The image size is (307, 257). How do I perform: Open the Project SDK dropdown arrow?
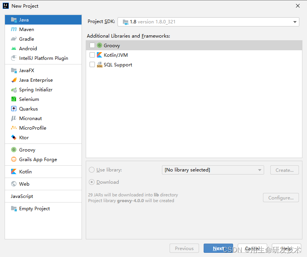[x=295, y=22]
